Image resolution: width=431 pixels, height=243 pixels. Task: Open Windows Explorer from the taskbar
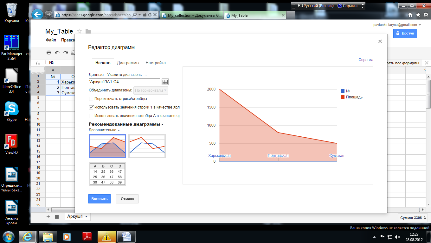click(48, 236)
